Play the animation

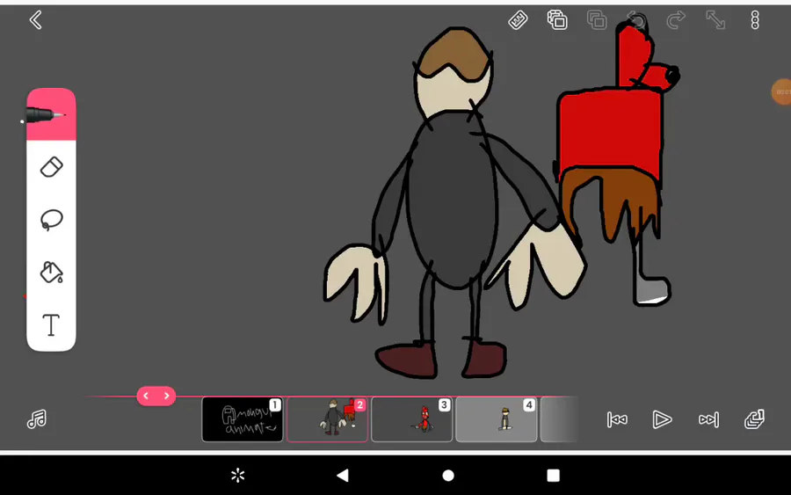[x=662, y=419]
